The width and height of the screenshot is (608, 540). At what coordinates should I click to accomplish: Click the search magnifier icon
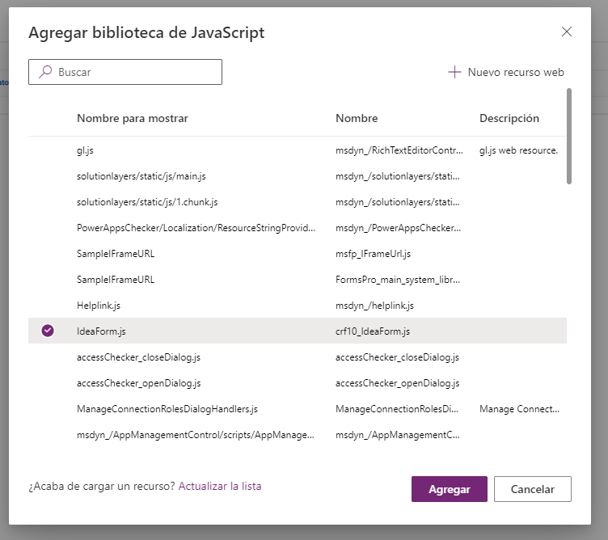45,72
